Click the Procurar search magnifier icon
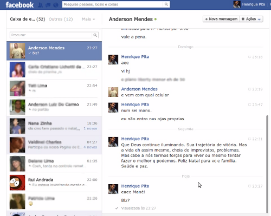 tap(95, 35)
